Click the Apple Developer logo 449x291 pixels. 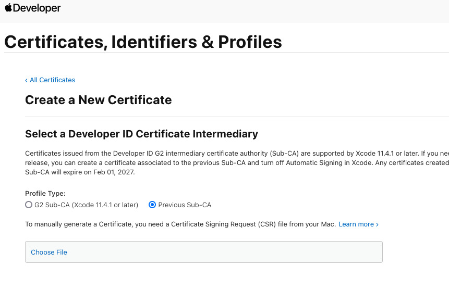[x=33, y=8]
